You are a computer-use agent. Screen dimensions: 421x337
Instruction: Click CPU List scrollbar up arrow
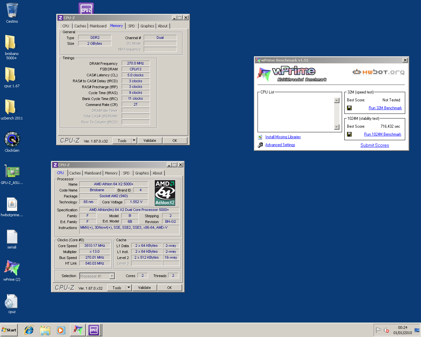336,100
